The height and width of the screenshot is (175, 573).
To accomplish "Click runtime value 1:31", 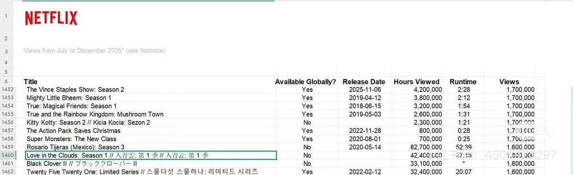I will [463, 114].
